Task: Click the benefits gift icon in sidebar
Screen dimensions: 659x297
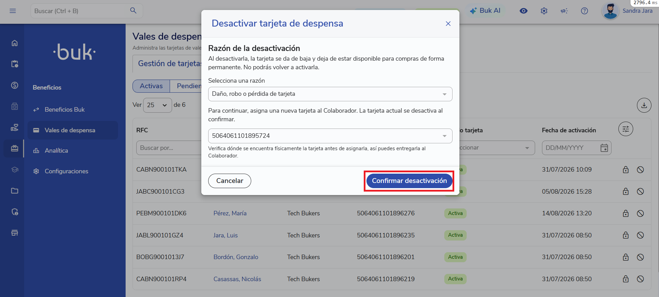Action: pos(14,148)
